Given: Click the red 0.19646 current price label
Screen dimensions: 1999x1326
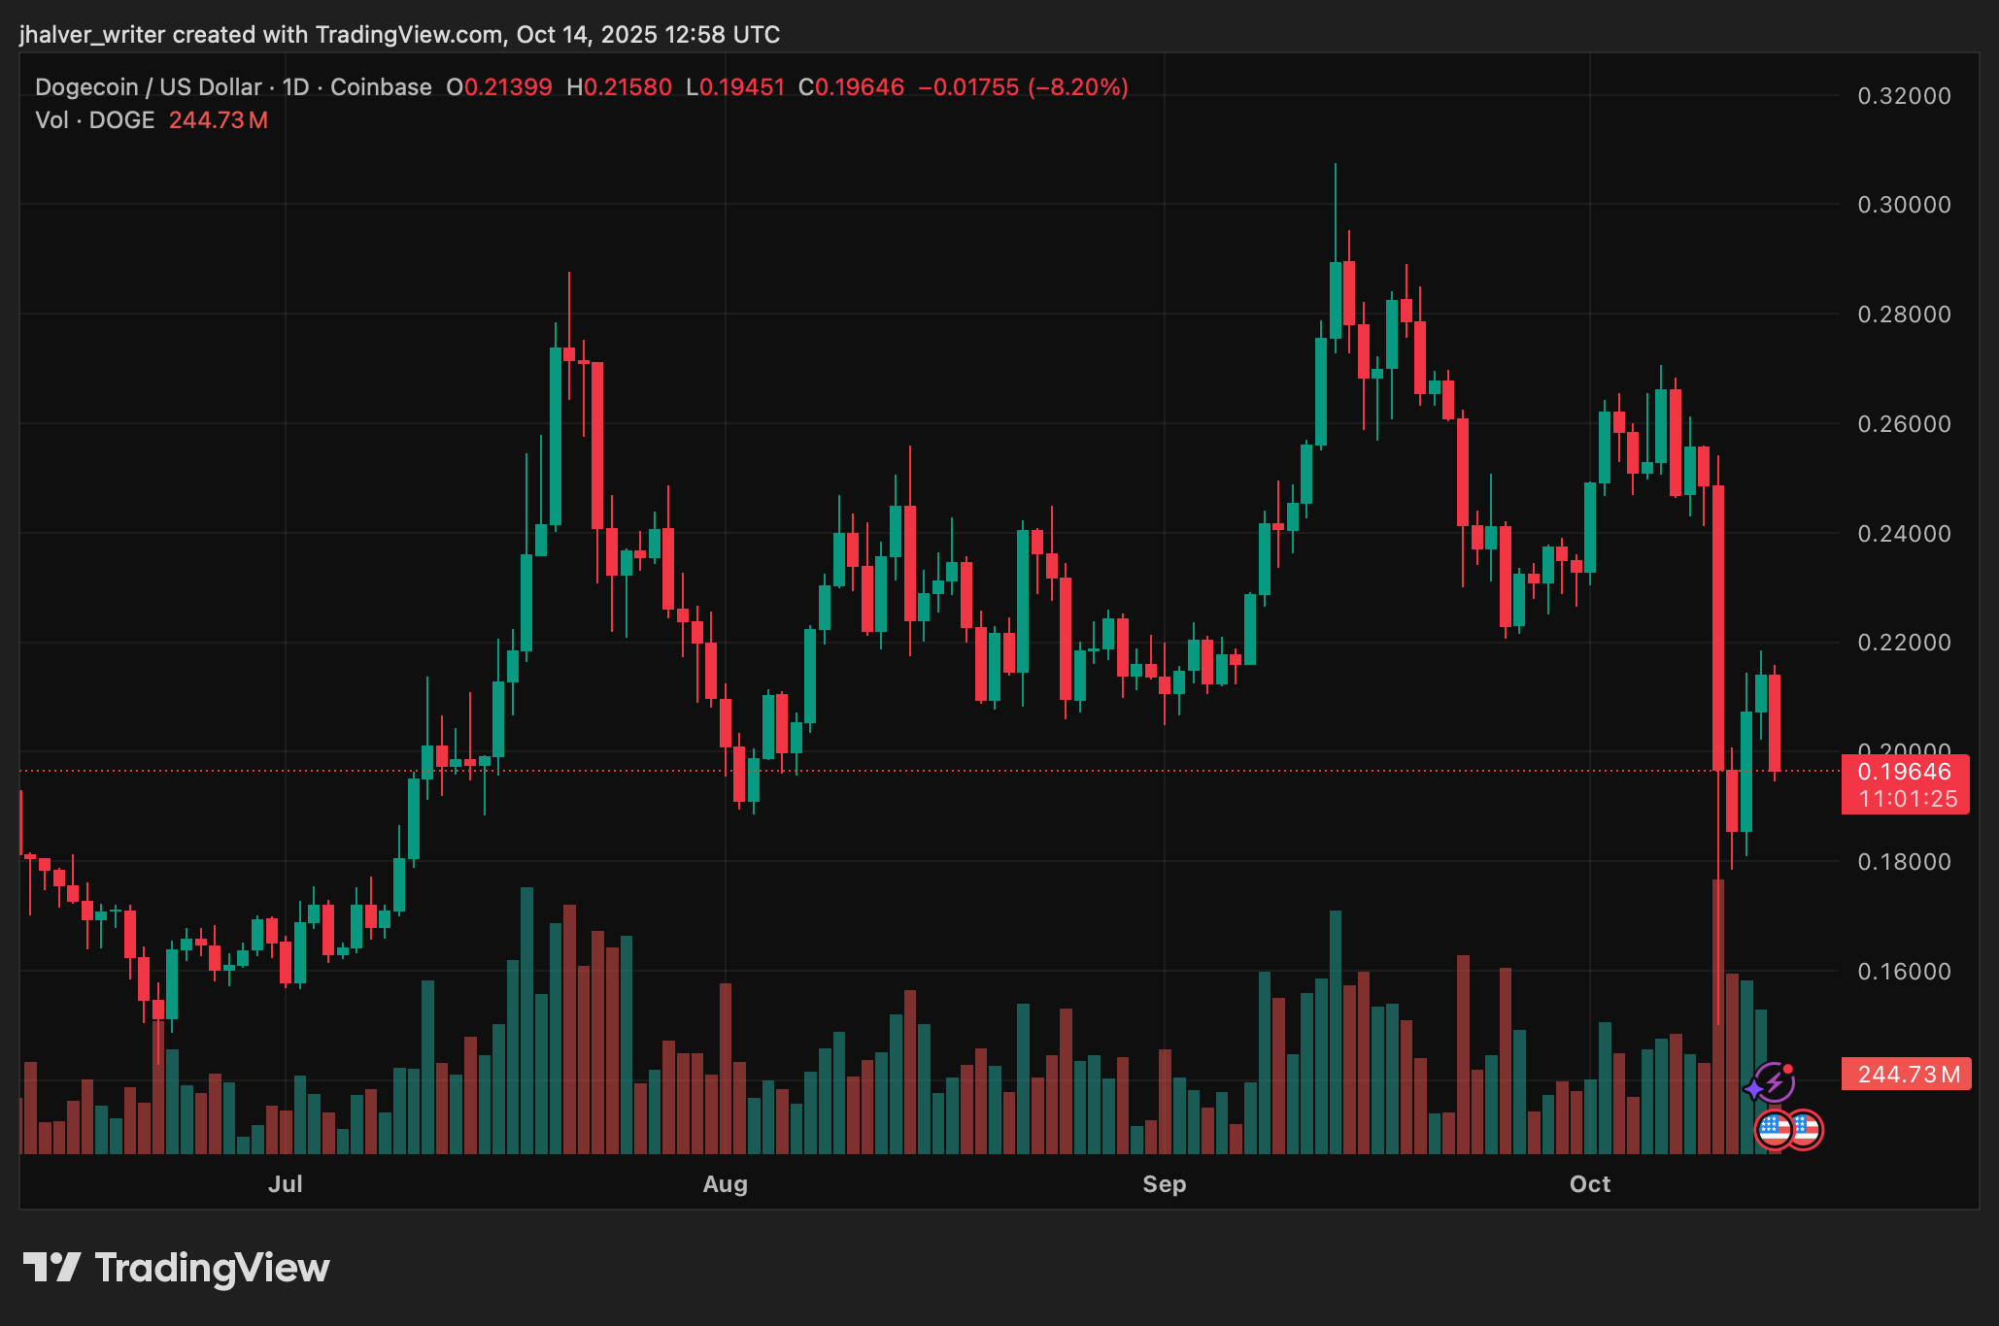Looking at the screenshot, I should [x=1904, y=772].
